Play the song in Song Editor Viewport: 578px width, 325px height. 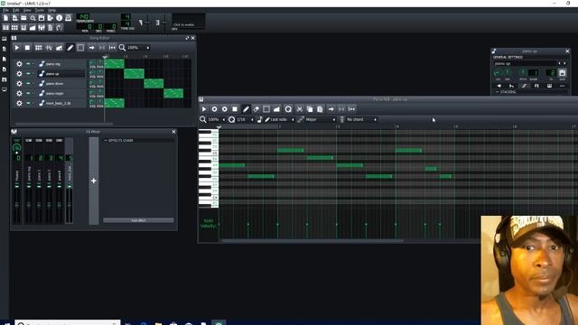[x=16, y=48]
